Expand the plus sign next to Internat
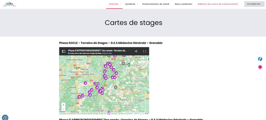This screenshot has width=266, height=120. [120, 4]
